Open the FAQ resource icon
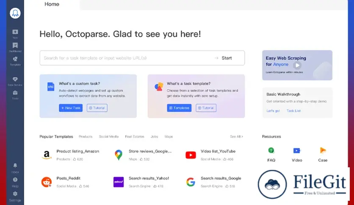Screen dimensions: 354x205 point(271,150)
